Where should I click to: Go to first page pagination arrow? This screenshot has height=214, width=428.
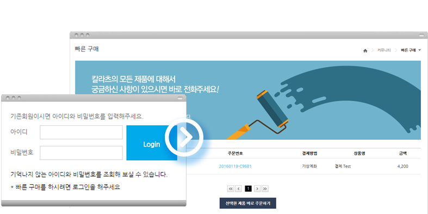click(x=231, y=189)
